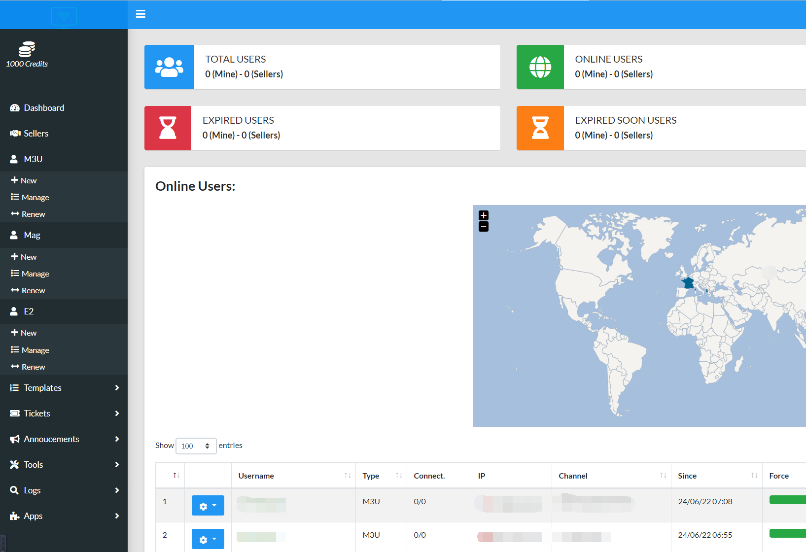Click the Templates list icon

[14, 388]
